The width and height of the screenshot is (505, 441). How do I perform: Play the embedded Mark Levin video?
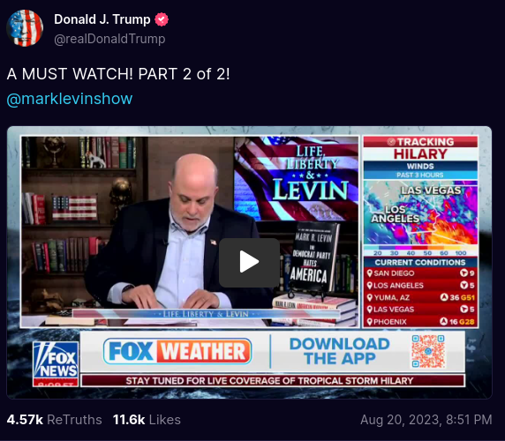[249, 263]
